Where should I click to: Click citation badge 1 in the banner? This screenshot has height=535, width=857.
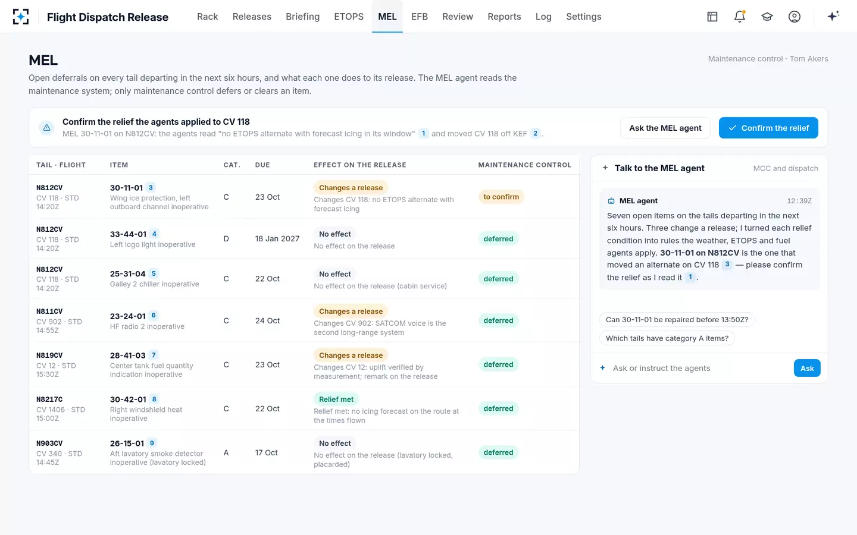[x=424, y=134]
